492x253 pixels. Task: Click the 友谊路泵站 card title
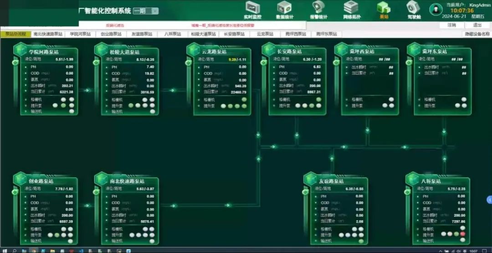click(331, 181)
